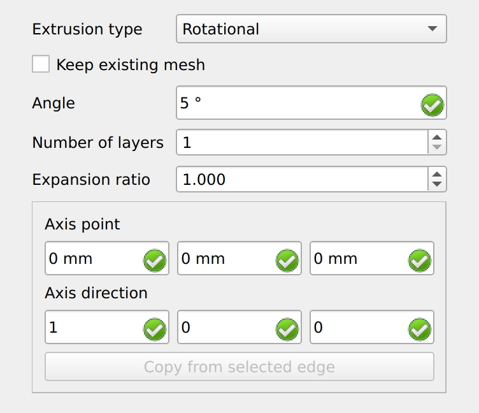Viewport: 479px width, 413px height.
Task: Click checkmark icon in first Axis point field
Action: pyautogui.click(x=155, y=261)
